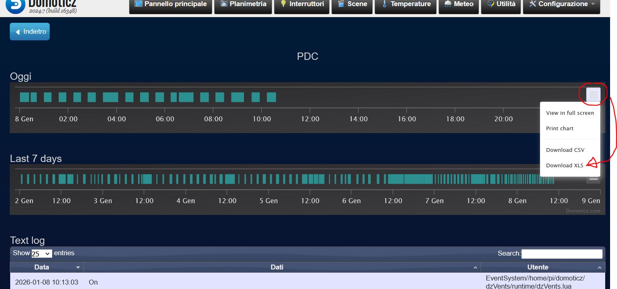Toggle the Oggi chart hamburger menu

(x=593, y=95)
